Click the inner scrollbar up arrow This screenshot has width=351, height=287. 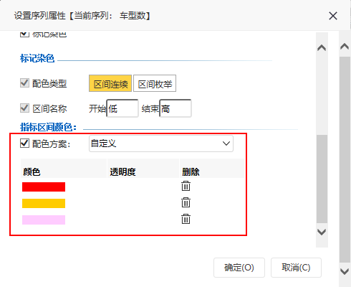[322, 48]
